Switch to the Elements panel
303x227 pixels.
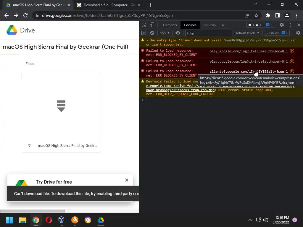tap(170, 25)
